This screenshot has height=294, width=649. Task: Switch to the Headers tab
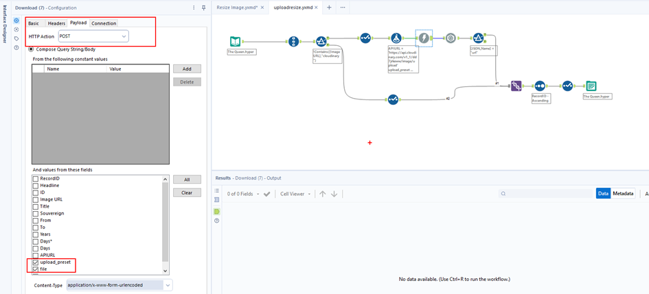(56, 23)
